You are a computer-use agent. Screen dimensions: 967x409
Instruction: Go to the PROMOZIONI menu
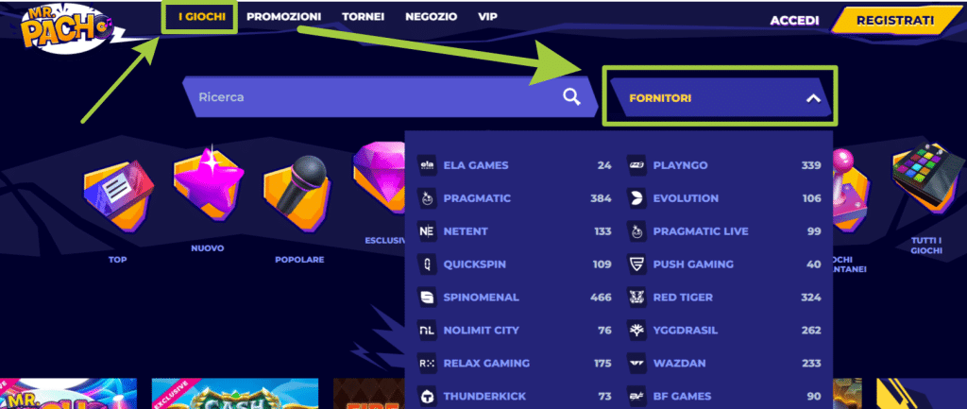point(283,17)
